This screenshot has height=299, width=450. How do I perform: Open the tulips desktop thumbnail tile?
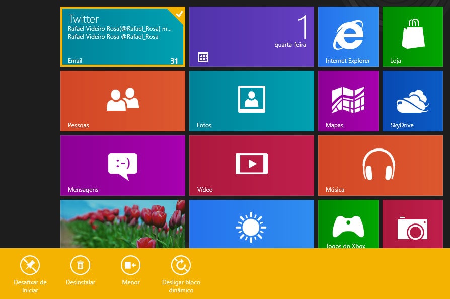122,225
